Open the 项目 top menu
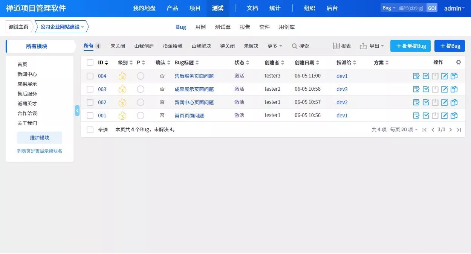 (x=195, y=8)
